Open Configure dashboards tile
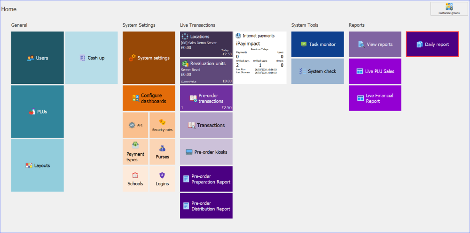The image size is (470, 233). 149,98
